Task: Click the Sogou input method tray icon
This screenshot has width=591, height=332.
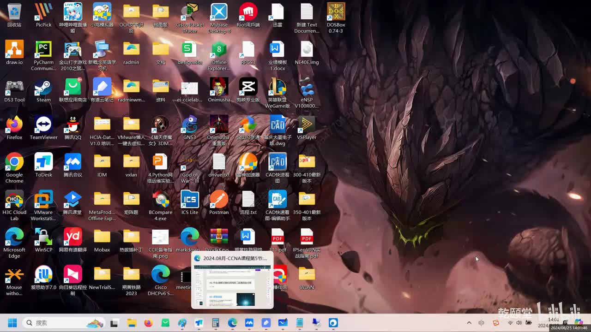Action: 496,323
